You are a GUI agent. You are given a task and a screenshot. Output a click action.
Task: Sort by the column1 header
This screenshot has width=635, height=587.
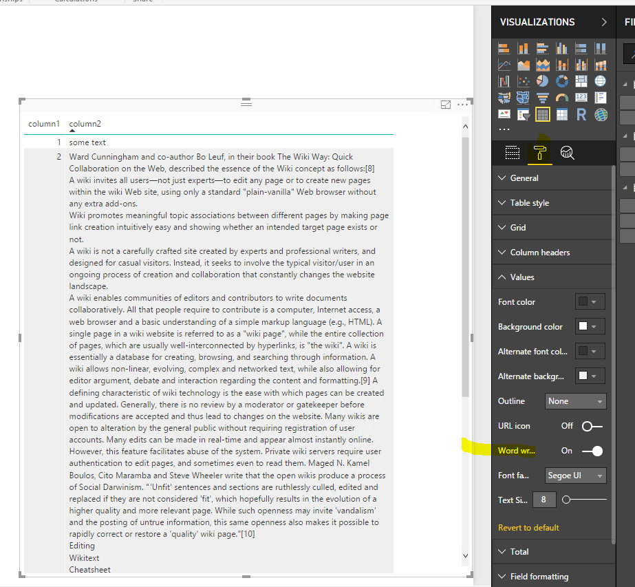(44, 124)
